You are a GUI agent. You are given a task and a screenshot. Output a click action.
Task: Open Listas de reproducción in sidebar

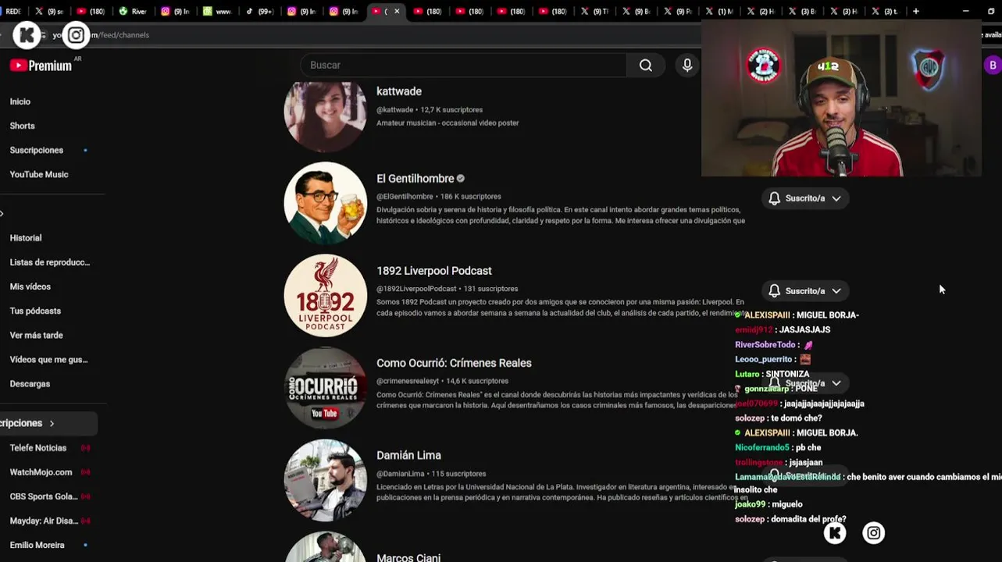point(50,262)
